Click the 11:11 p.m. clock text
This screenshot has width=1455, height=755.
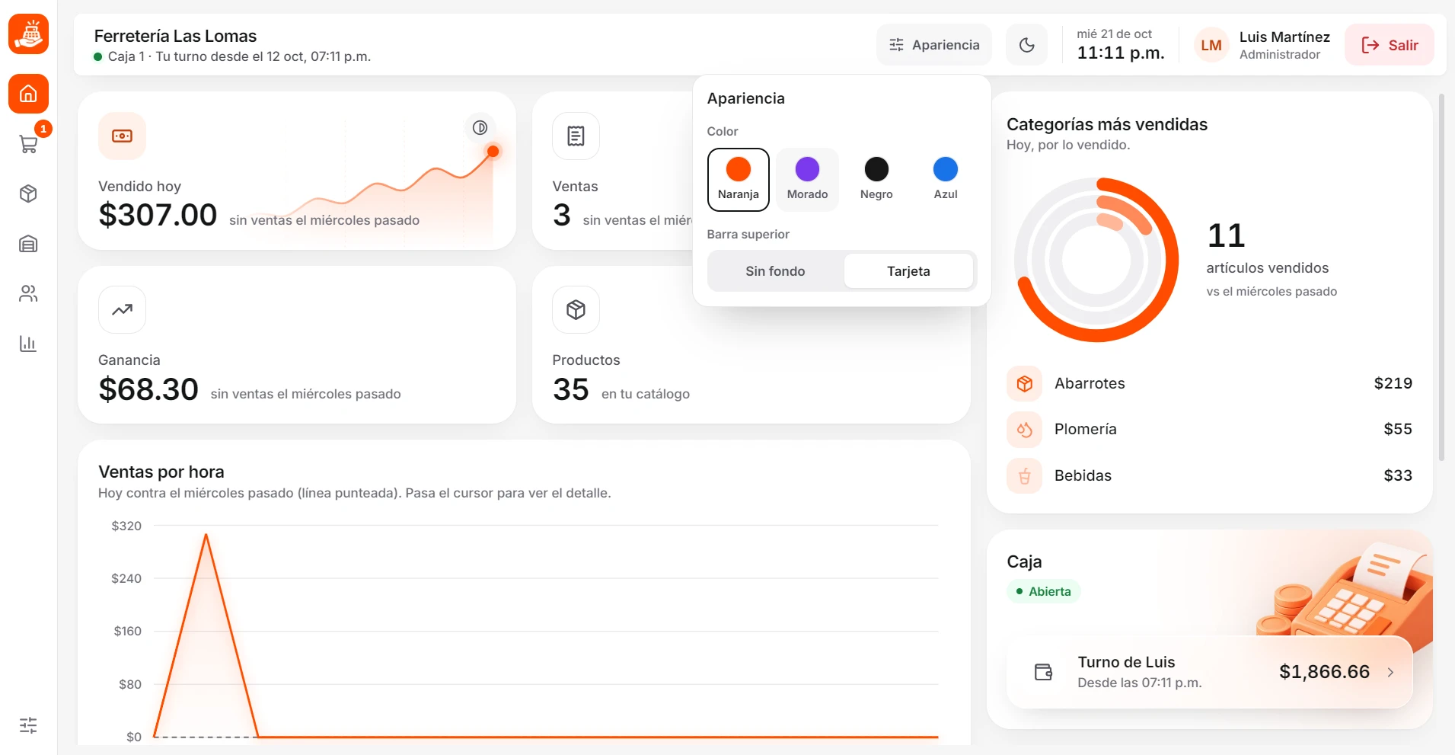tap(1120, 53)
